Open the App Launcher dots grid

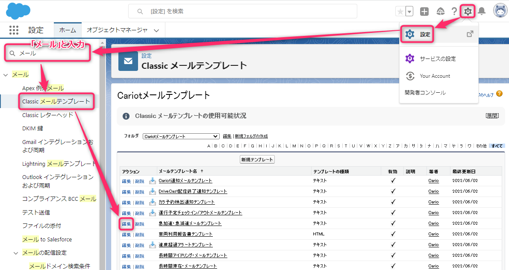14,30
